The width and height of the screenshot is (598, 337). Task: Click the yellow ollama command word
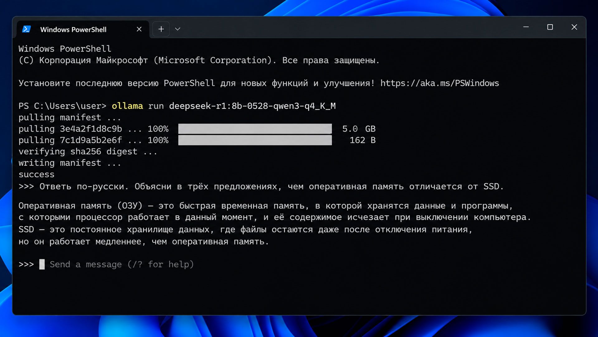pos(127,106)
